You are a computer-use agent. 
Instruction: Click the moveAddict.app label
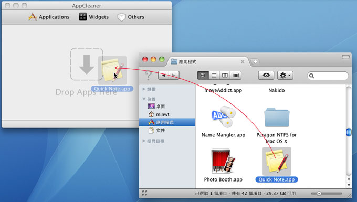click(223, 90)
